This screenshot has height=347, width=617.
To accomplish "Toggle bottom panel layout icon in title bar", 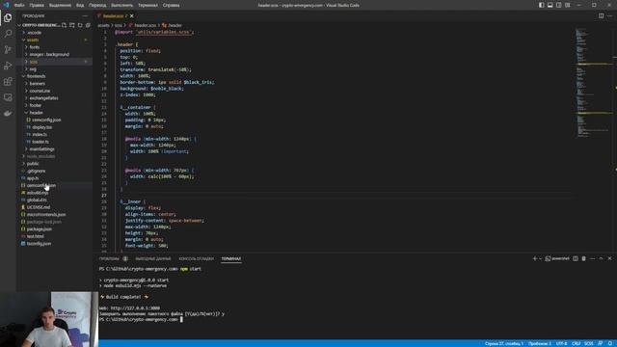I will click(x=550, y=5).
